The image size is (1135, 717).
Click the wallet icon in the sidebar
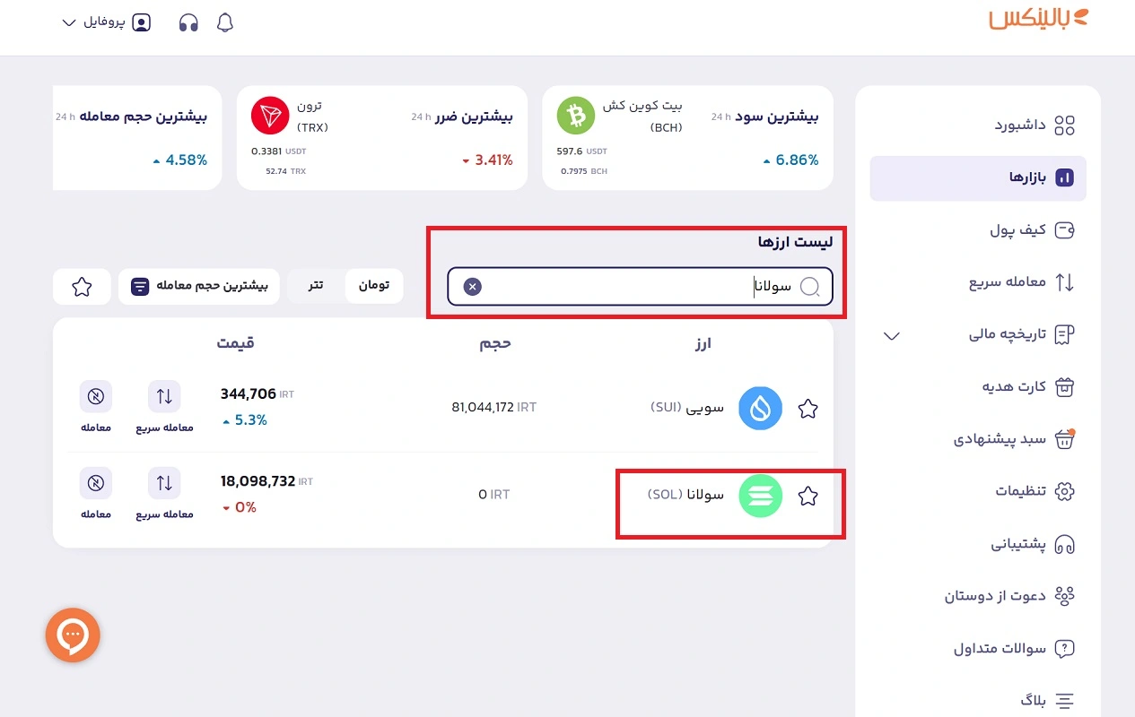[1064, 230]
